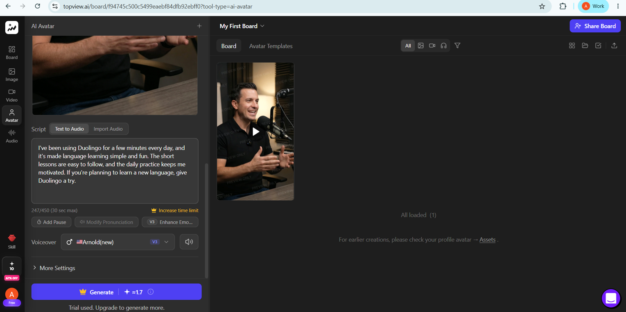Go back in browser

8,6
